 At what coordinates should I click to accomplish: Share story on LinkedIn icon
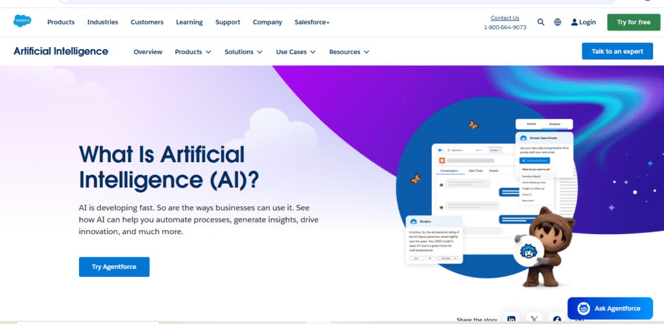[512, 319]
